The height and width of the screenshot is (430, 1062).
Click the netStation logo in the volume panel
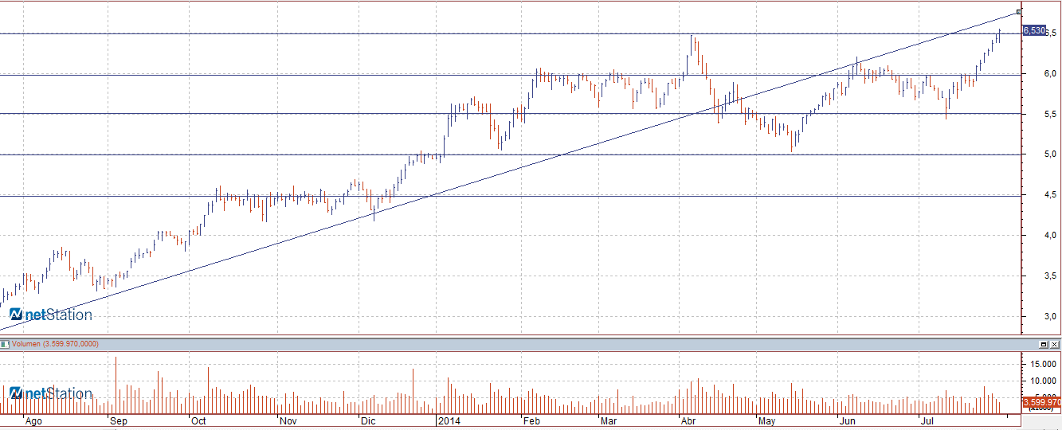(x=51, y=393)
